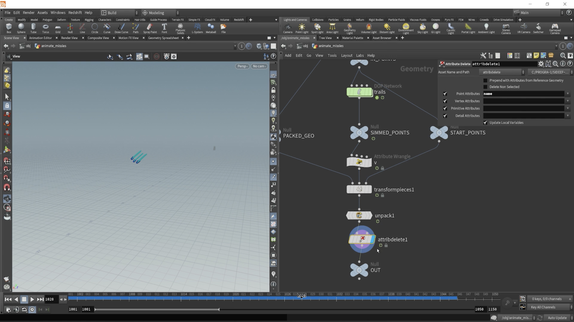Select the Torus shelf tool
The height and width of the screenshot is (322, 574).
click(45, 28)
